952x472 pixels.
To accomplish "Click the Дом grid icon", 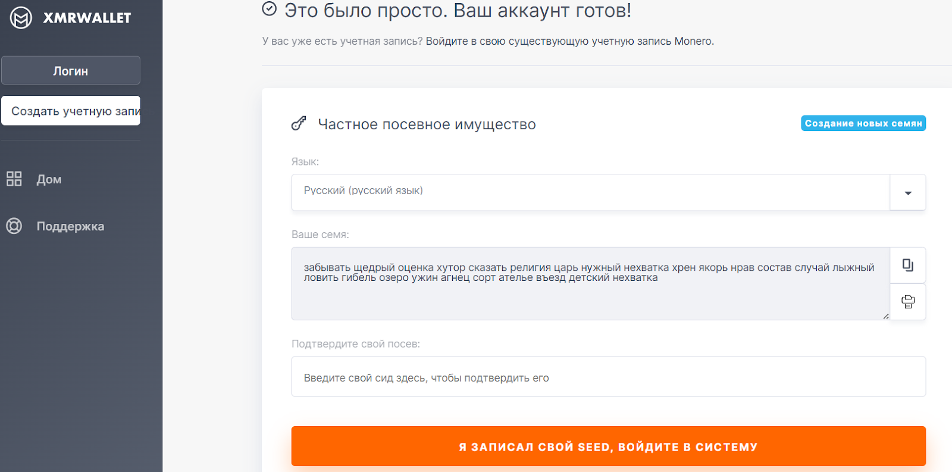I will 14,179.
